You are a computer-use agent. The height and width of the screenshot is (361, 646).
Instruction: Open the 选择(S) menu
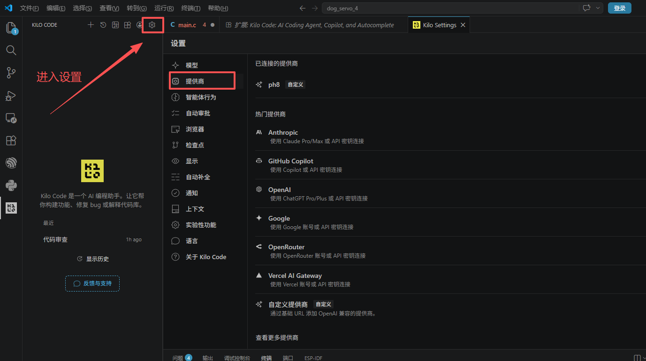[x=83, y=8]
